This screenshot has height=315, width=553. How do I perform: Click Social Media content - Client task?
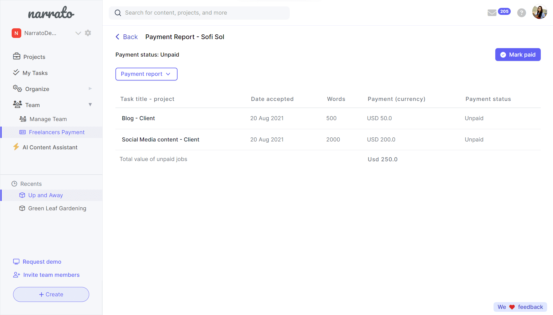161,139
